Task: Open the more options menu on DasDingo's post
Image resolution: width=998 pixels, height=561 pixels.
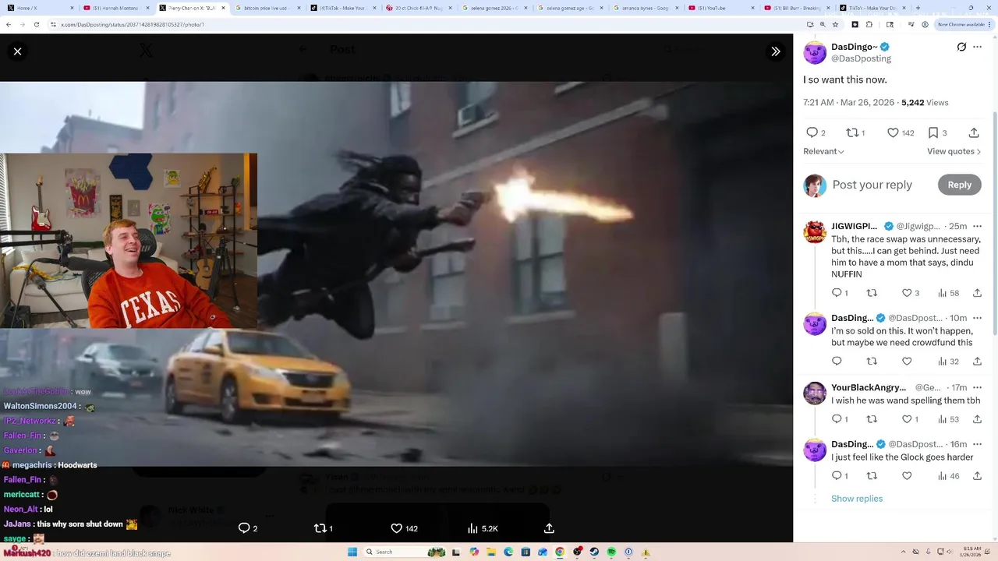Action: tap(977, 47)
